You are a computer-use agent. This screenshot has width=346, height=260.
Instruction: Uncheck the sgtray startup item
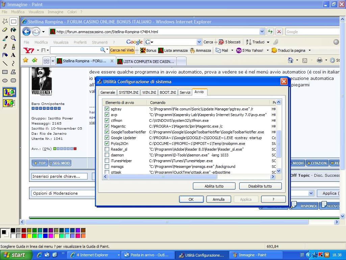(x=107, y=109)
